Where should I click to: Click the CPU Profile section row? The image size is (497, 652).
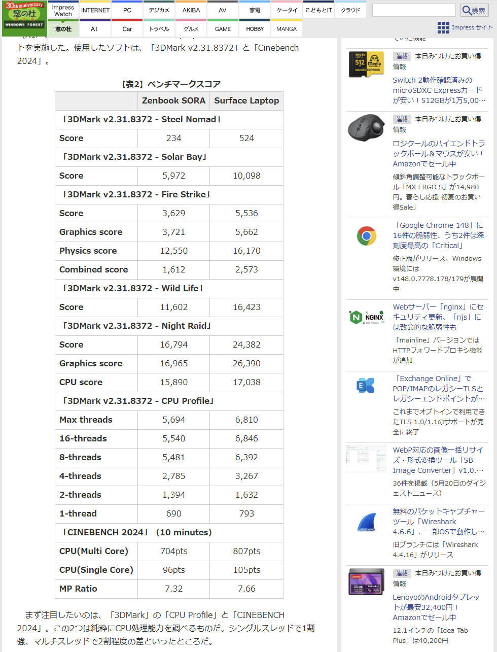tap(169, 401)
